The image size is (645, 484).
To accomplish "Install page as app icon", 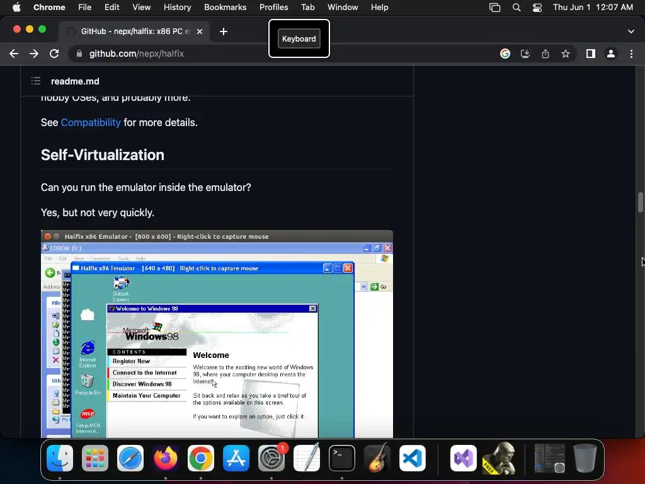I will pos(525,54).
